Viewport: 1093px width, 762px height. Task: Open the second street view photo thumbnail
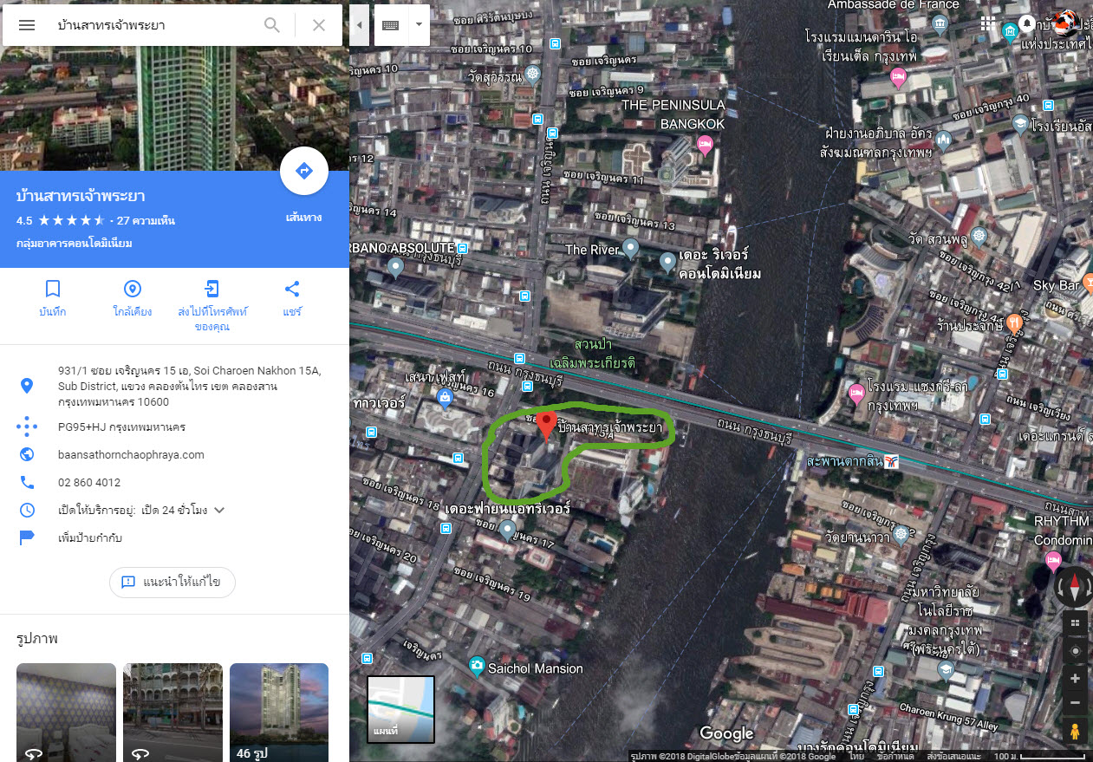pyautogui.click(x=172, y=712)
